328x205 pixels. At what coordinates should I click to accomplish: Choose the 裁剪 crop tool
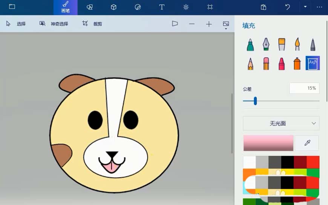click(x=92, y=24)
